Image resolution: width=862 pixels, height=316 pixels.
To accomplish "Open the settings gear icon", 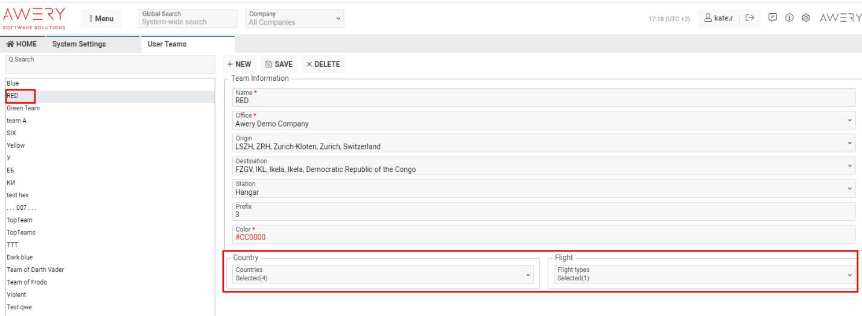I will click(806, 18).
